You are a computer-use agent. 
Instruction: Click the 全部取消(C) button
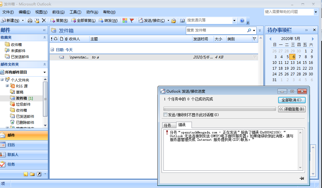[292, 100]
